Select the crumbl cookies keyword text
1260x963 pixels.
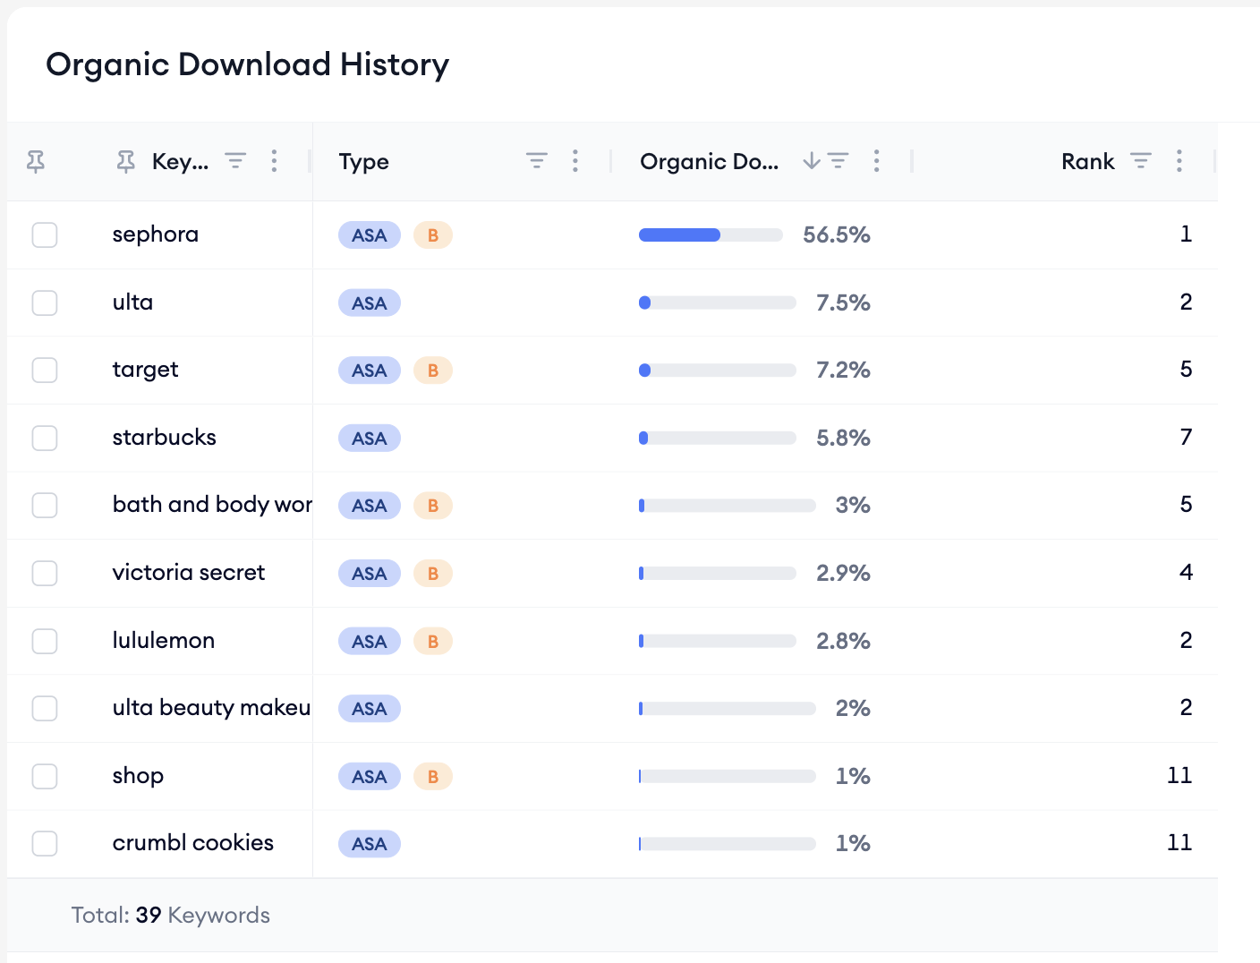(x=193, y=843)
